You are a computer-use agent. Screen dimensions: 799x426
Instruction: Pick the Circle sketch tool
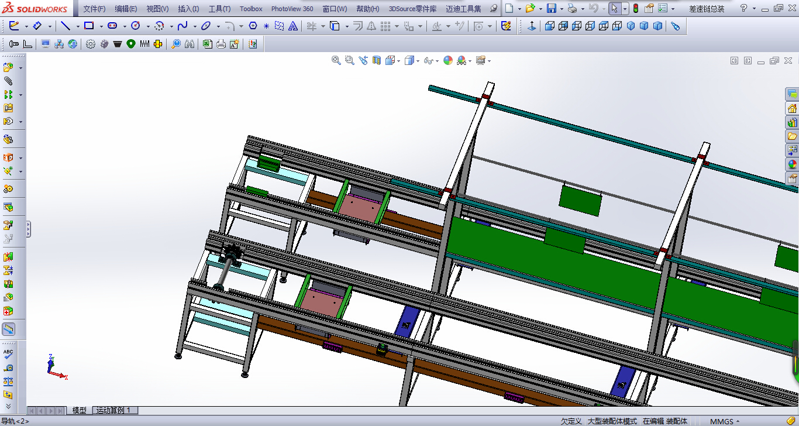136,26
